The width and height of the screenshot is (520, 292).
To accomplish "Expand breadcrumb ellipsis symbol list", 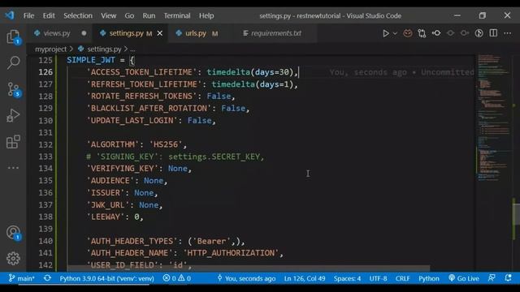I will [132, 49].
